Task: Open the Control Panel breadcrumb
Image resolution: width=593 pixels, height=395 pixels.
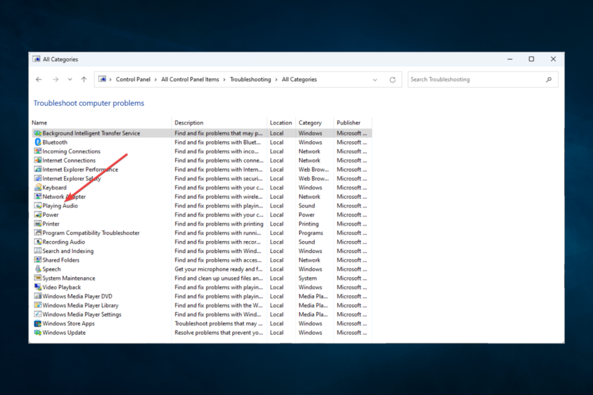Action: click(x=133, y=80)
